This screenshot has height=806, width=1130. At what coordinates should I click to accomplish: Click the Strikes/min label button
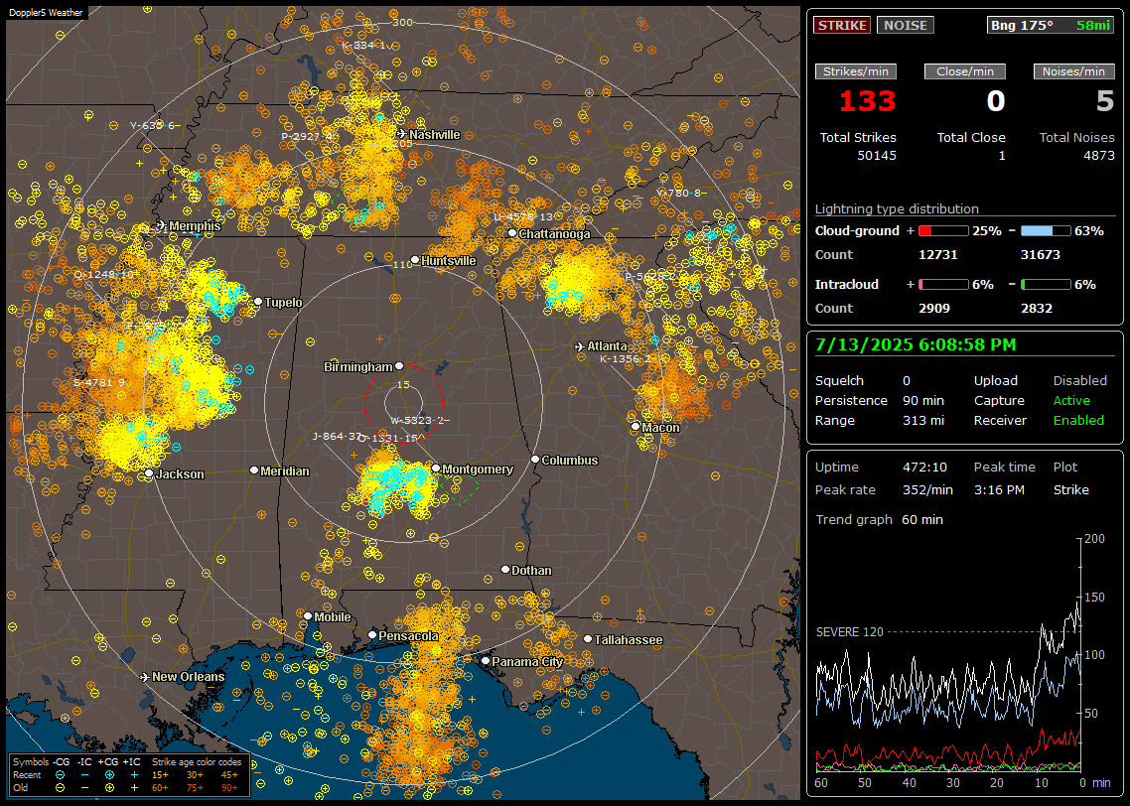click(855, 71)
